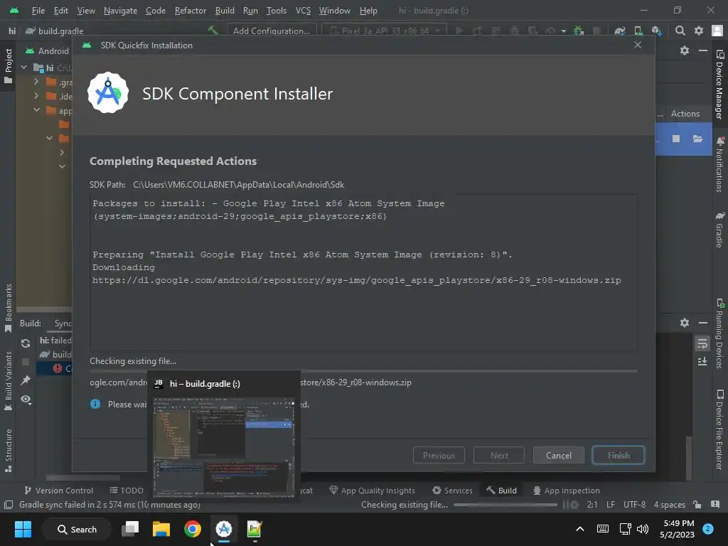This screenshot has height=546, width=728.
Task: Open Device Manager panel gear options
Action: 685,50
